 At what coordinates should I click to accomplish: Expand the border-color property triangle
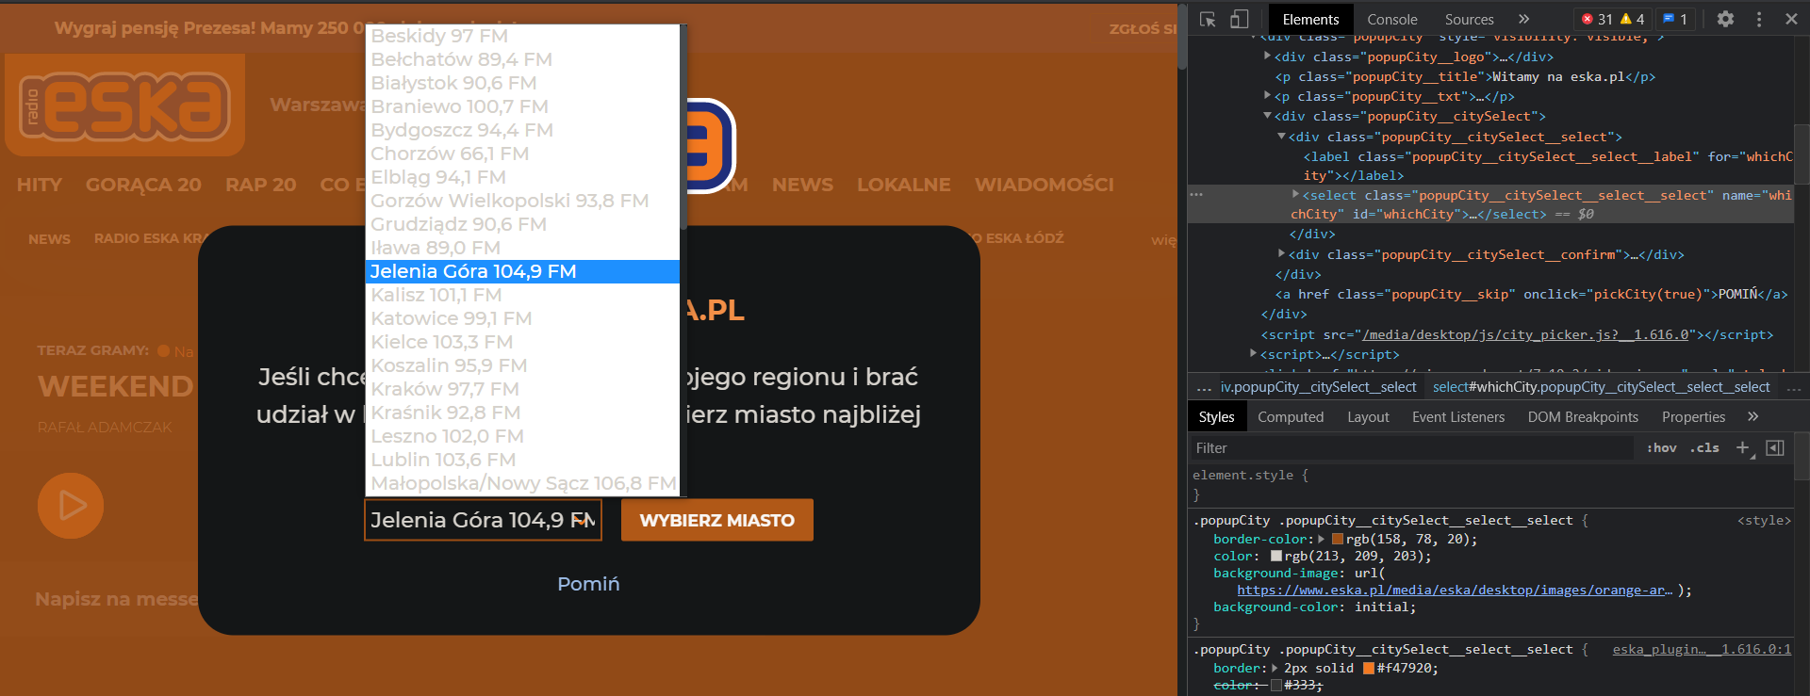point(1322,539)
